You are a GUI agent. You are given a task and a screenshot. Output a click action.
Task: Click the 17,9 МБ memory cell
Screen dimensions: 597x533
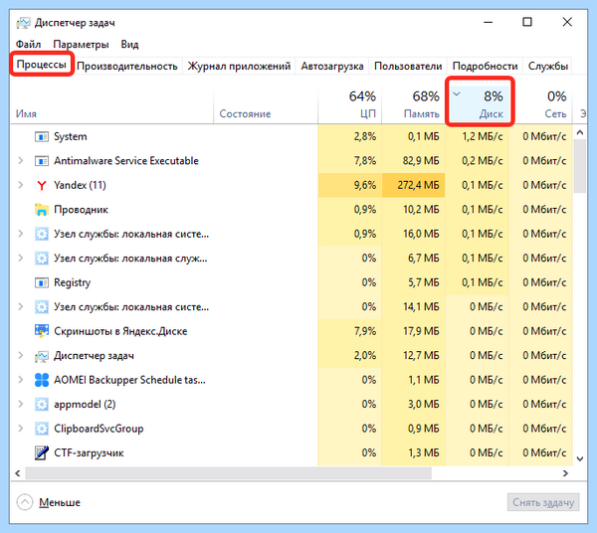pyautogui.click(x=413, y=331)
